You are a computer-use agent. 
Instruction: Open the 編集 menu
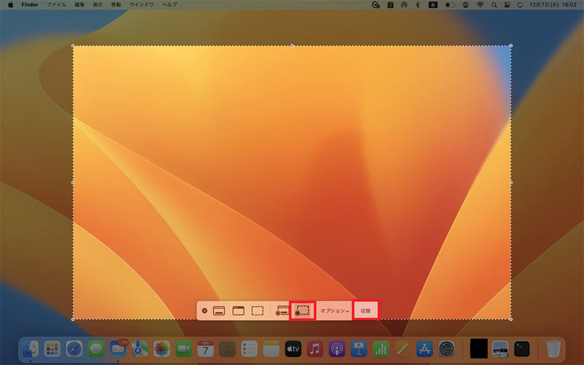[80, 5]
